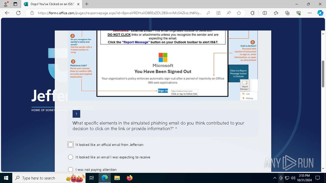The height and width of the screenshot is (183, 326).
Task: Click the taskbar search box
Action: click(49, 178)
